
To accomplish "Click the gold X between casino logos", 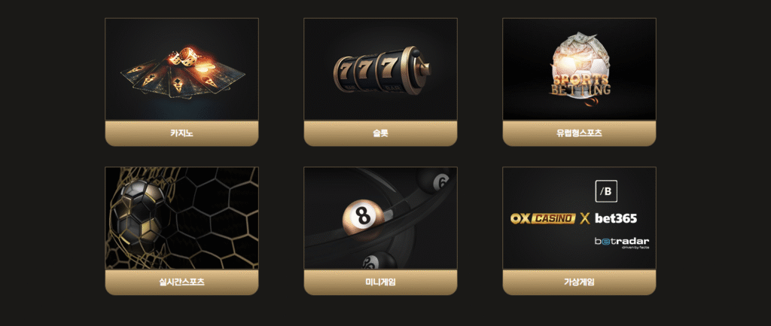I will click(x=584, y=219).
